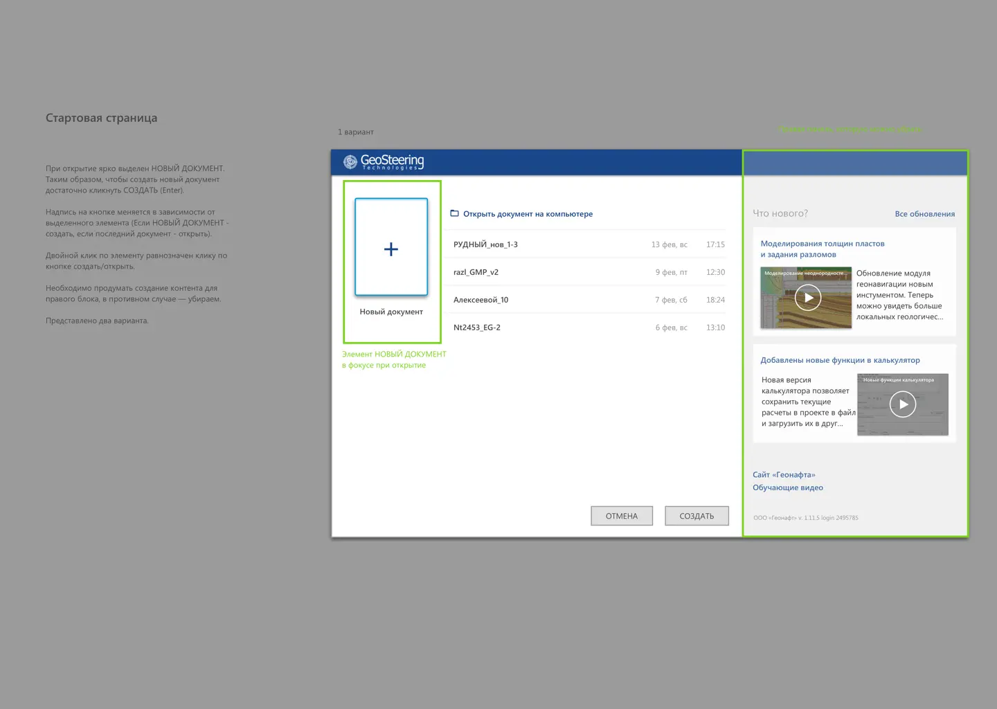Viewport: 997px width, 709px height.
Task: Click the GeoSteering Technologies logo
Action: (x=384, y=162)
